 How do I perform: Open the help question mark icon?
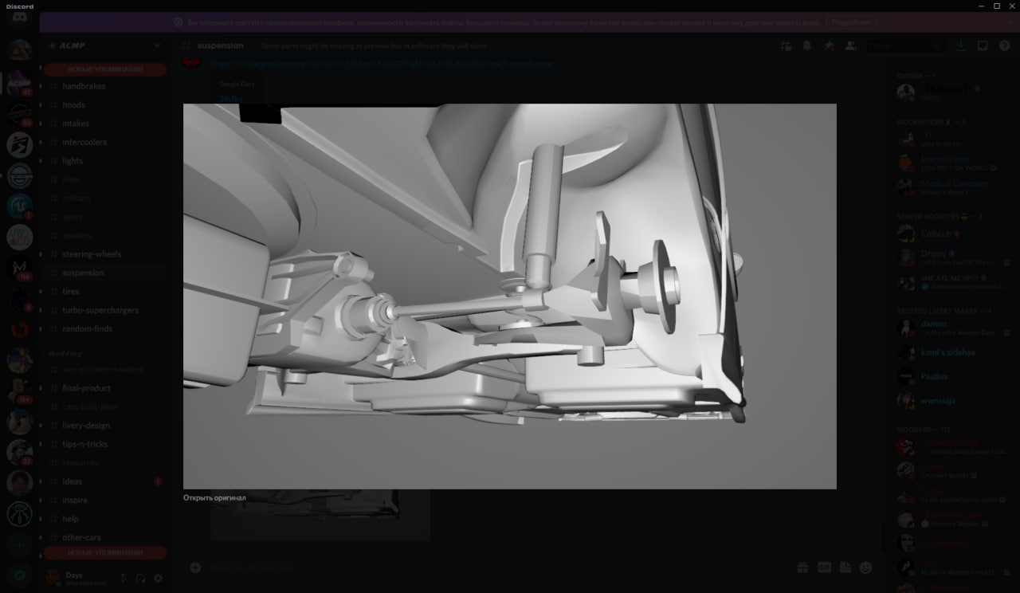pos(1004,46)
